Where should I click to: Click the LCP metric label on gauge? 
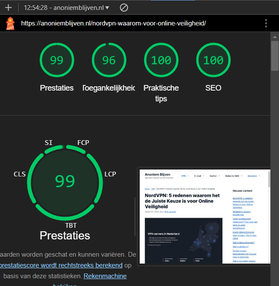tap(110, 174)
